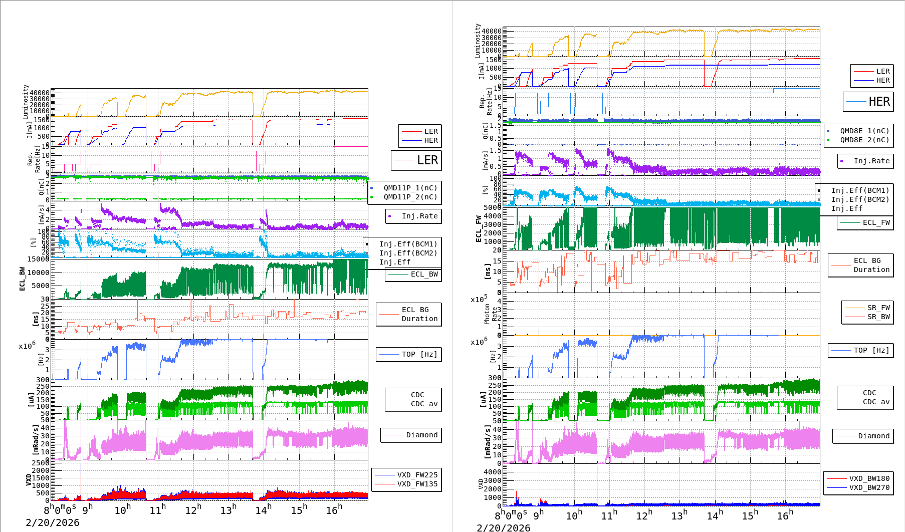This screenshot has height=532, width=905.
Task: Click the VXD_BW270 legend entry
Action: [869, 487]
